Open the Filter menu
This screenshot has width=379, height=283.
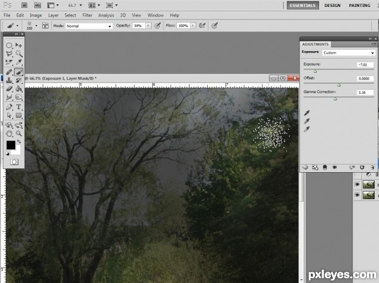click(87, 15)
